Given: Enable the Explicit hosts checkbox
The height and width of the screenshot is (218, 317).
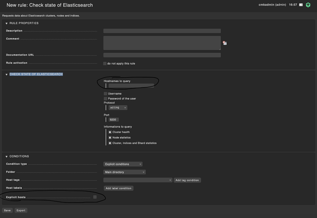Looking at the screenshot, I should tap(95, 197).
